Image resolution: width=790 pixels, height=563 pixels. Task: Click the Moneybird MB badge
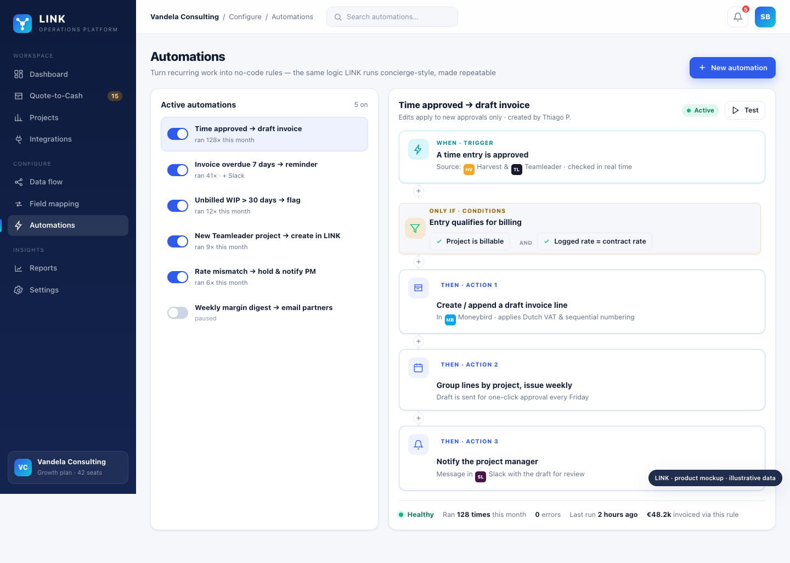click(x=450, y=320)
